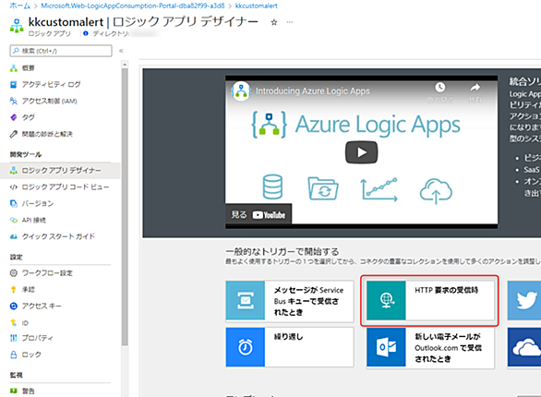
Task: Select the 繰り返し recurrence trigger
Action: [x=290, y=347]
